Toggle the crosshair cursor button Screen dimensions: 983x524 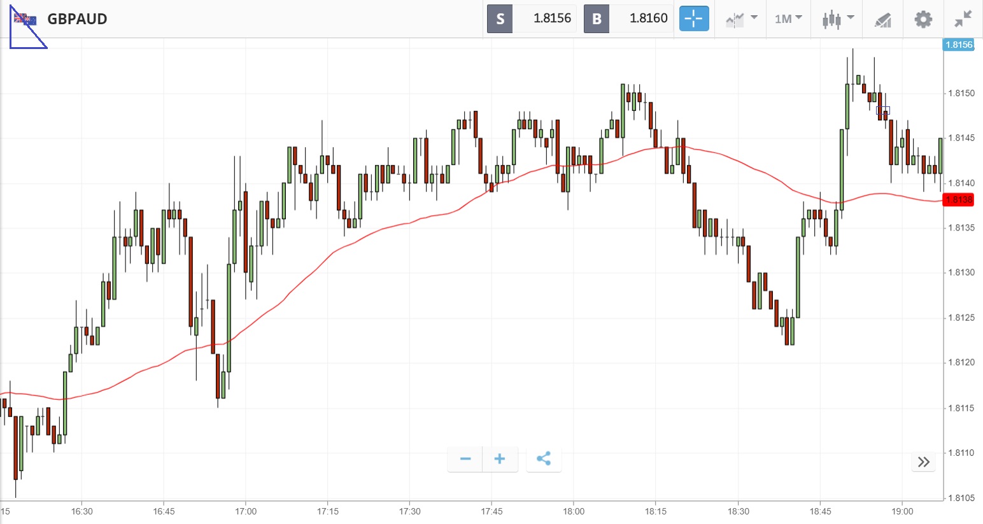tap(693, 19)
